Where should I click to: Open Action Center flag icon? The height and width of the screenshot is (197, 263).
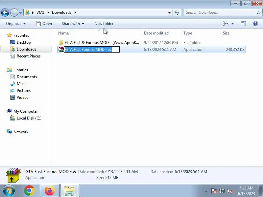coord(214,191)
